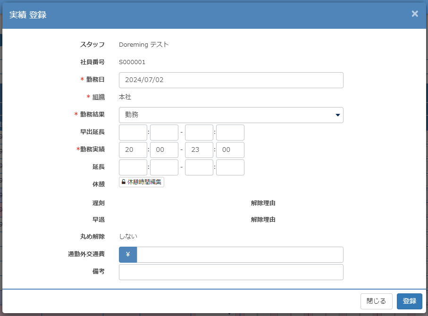Close the 実績 登録 dialog with X icon
428x316 pixels.
[x=415, y=14]
